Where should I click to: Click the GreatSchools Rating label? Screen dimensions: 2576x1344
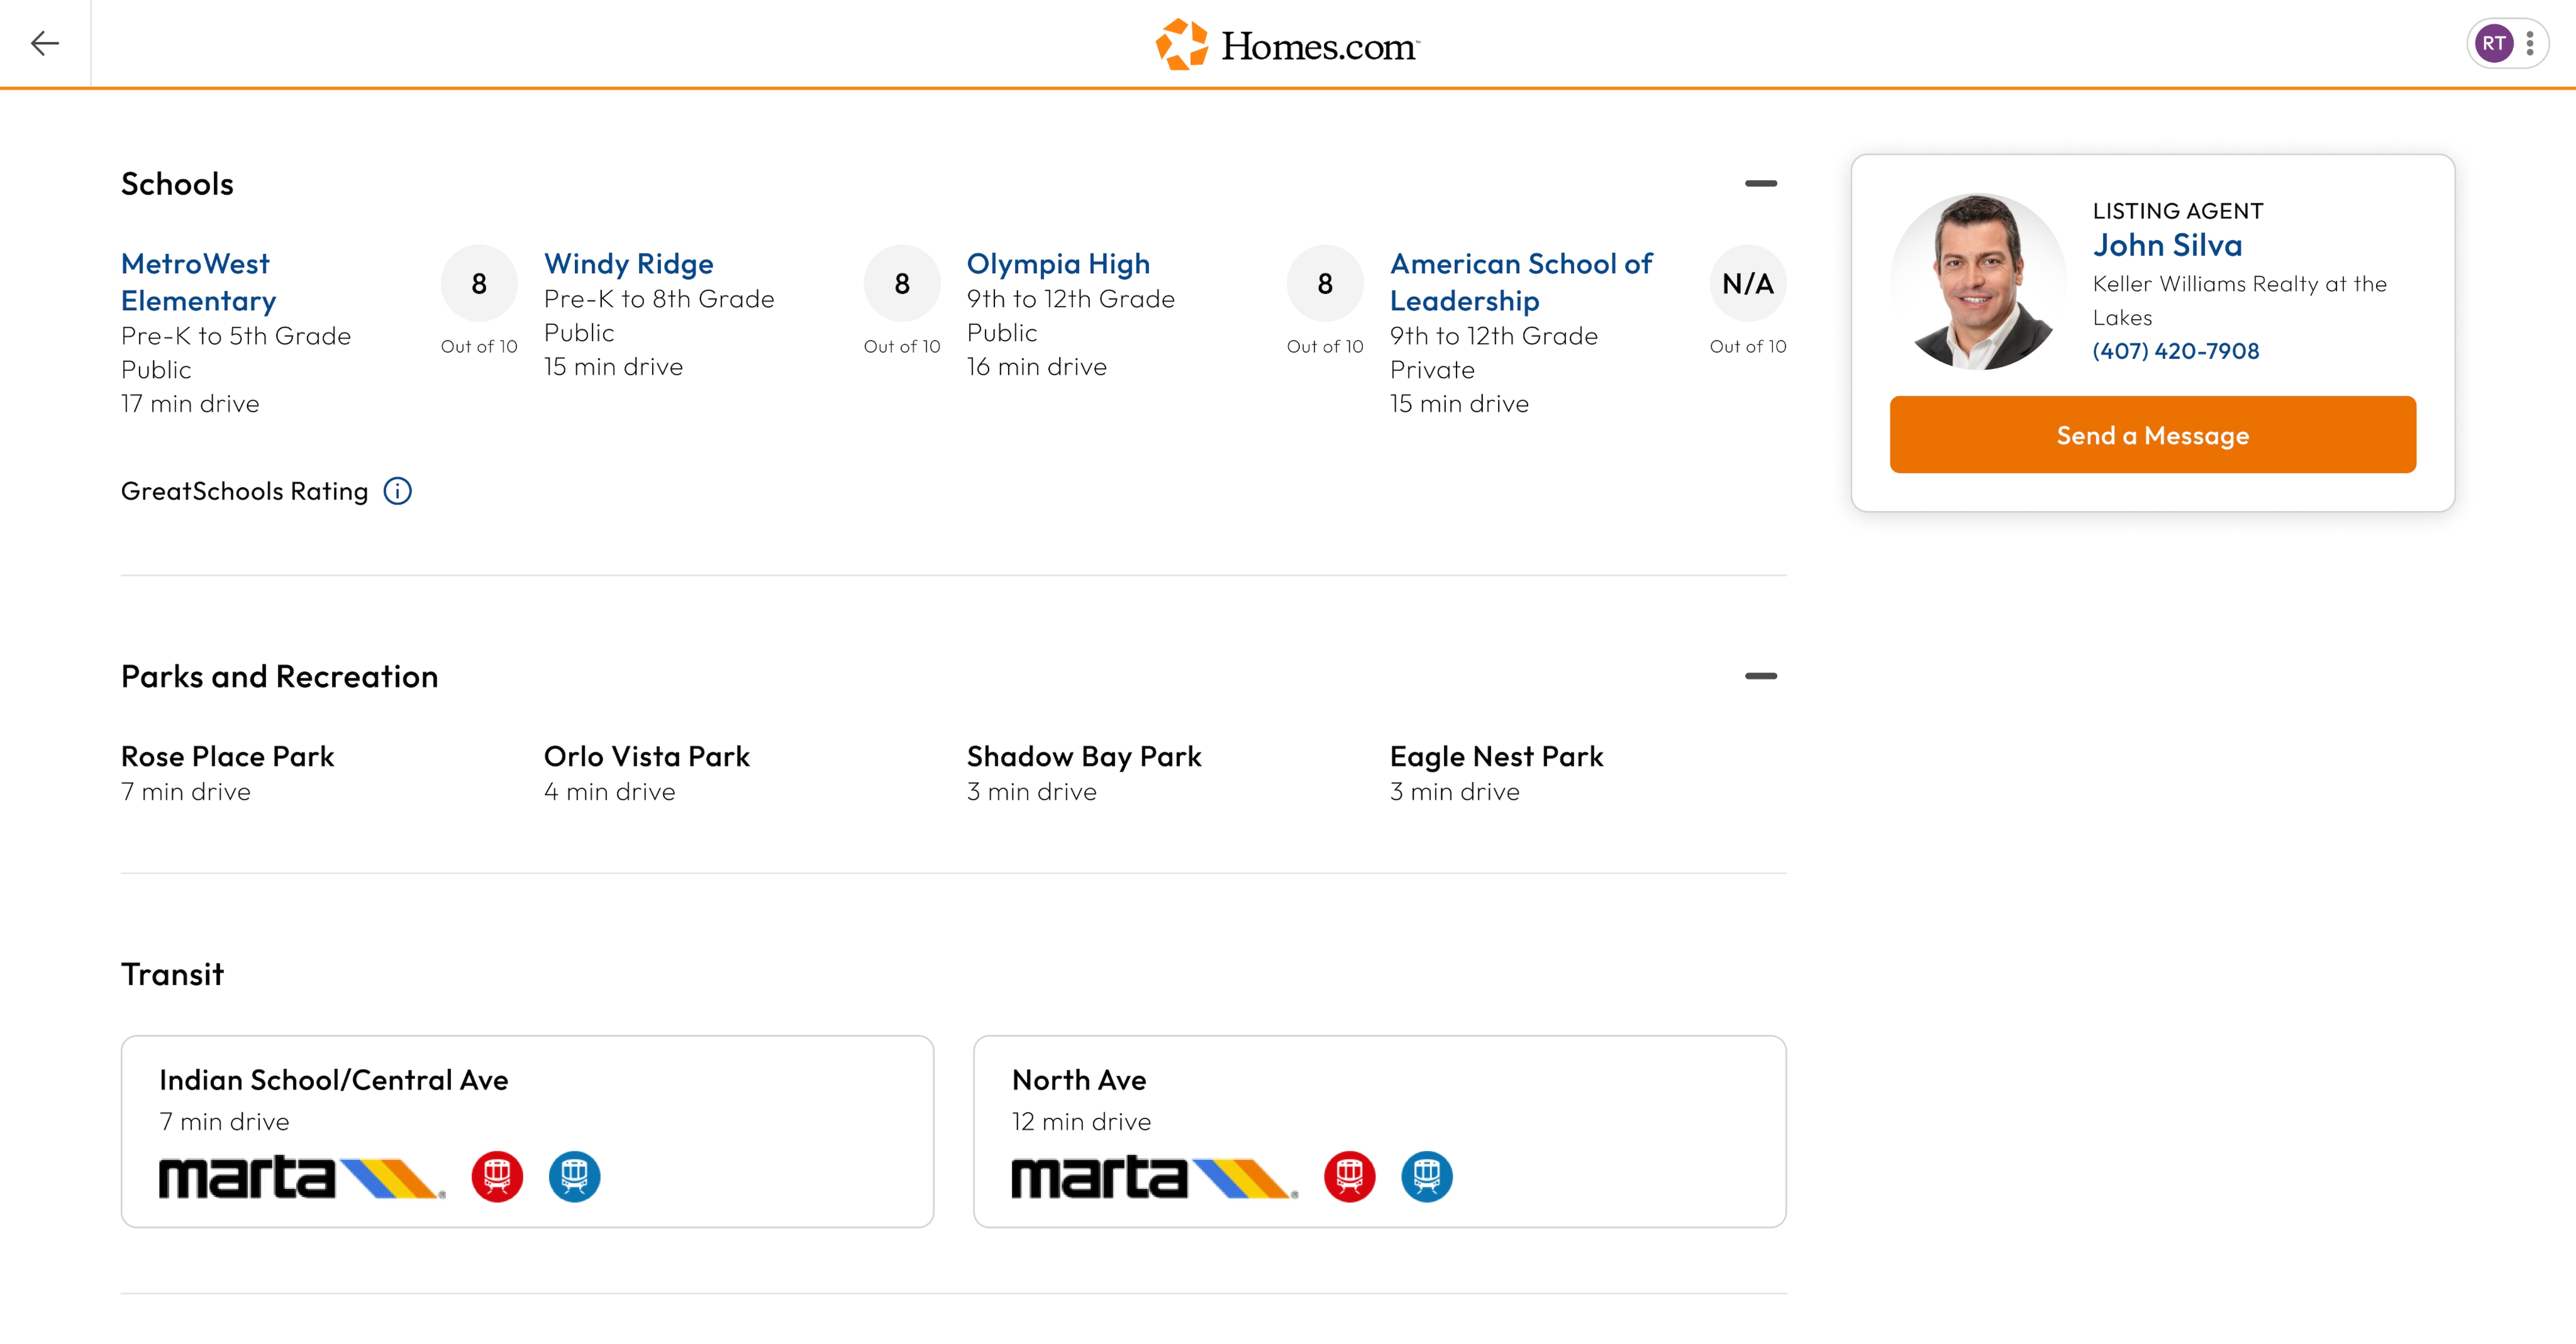[x=244, y=491]
